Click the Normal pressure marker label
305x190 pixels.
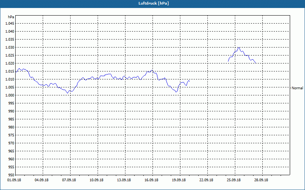pyautogui.click(x=297, y=88)
